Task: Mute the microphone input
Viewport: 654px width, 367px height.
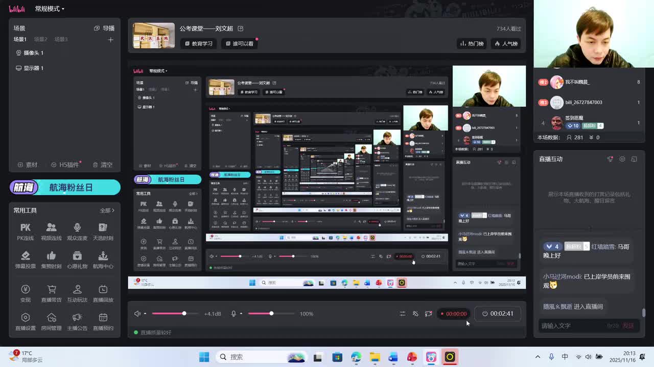Action: click(x=233, y=313)
